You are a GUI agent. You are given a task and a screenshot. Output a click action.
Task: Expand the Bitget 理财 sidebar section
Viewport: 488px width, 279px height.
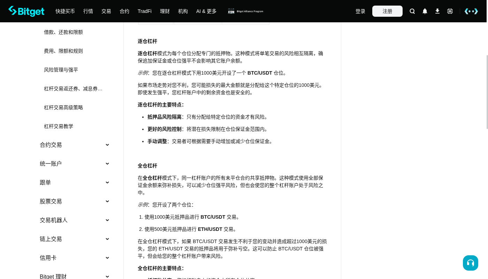click(x=75, y=277)
